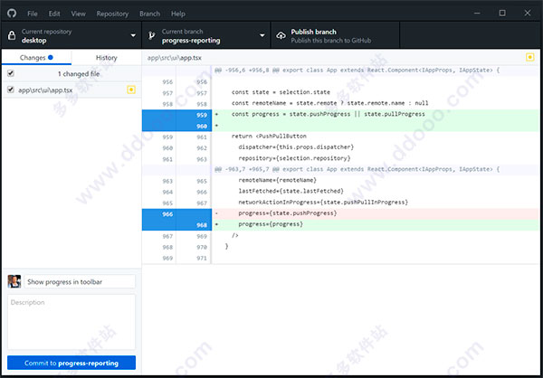Click the added line 'progress={progress}'
The image size is (543, 378).
click(271, 224)
